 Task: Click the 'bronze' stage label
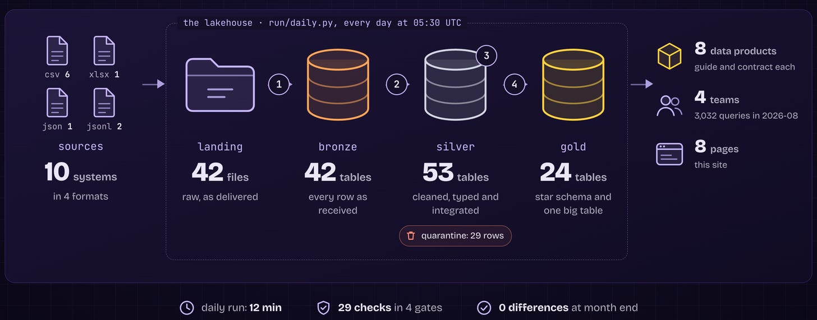(x=338, y=147)
